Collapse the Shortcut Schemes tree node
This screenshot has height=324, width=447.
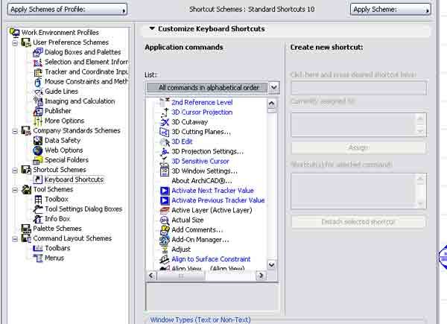(x=15, y=171)
